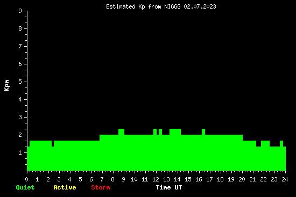
Task: Click hour 16 on the time axis
Action: pos(199,179)
